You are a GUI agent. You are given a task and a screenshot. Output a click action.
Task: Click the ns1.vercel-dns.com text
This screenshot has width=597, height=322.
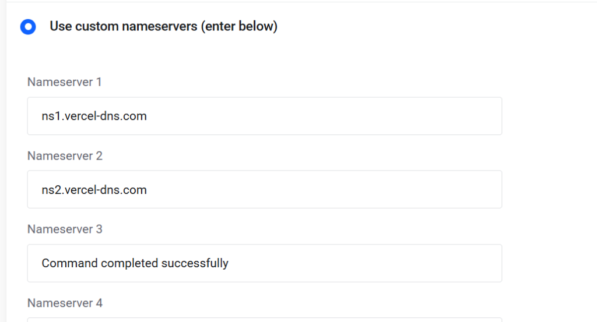[x=94, y=116]
